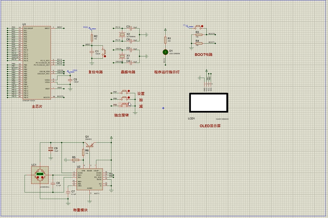Select resistor R5 in the weighing module
This screenshot has width=328, height=218.
coord(75,160)
